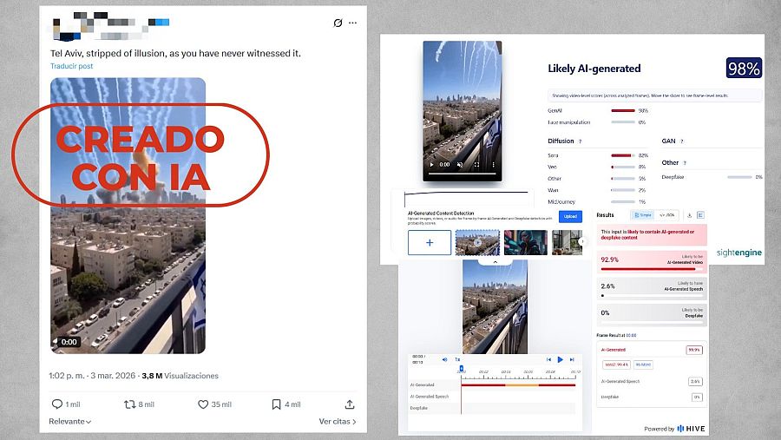Viewport: 781px width, 440px height.
Task: Click the volume icon in Hive player controls
Action: click(x=445, y=359)
